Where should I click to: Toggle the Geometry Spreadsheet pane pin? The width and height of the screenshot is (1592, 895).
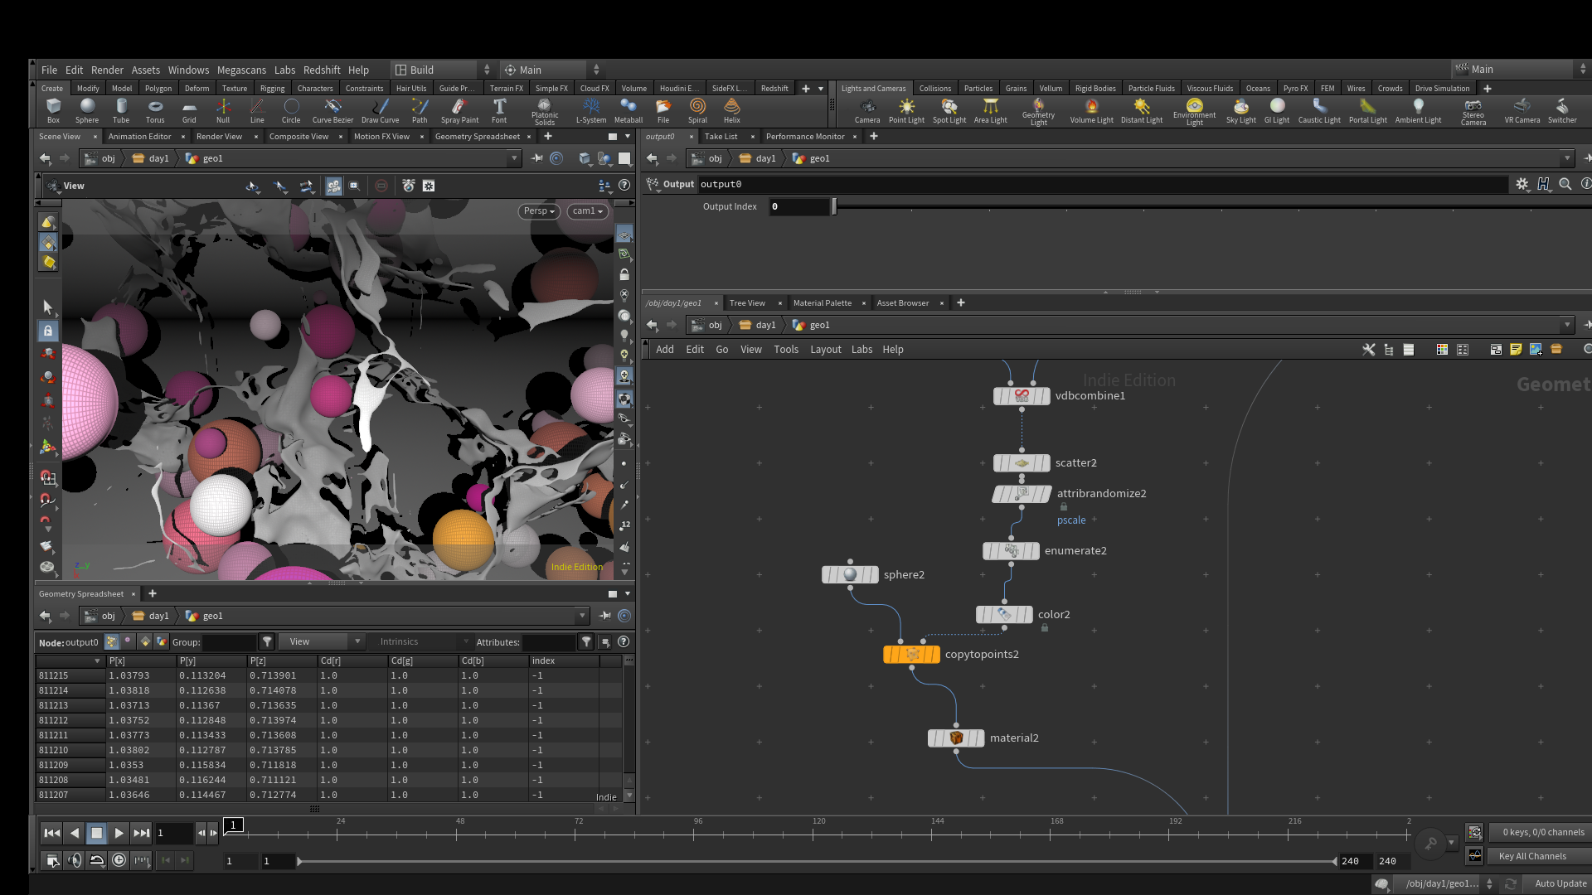coord(605,616)
